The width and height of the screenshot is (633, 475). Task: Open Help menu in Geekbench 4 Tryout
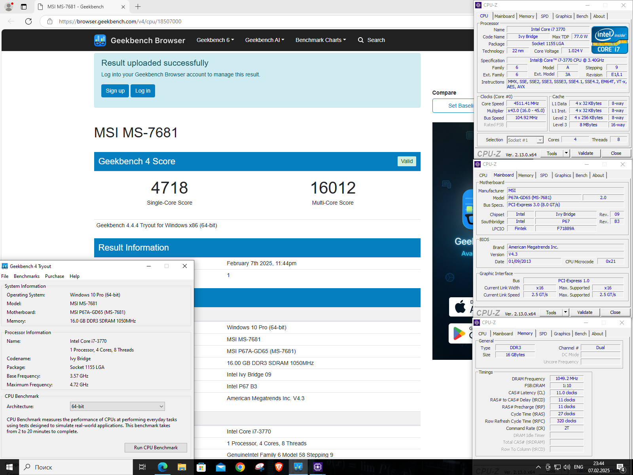(74, 276)
